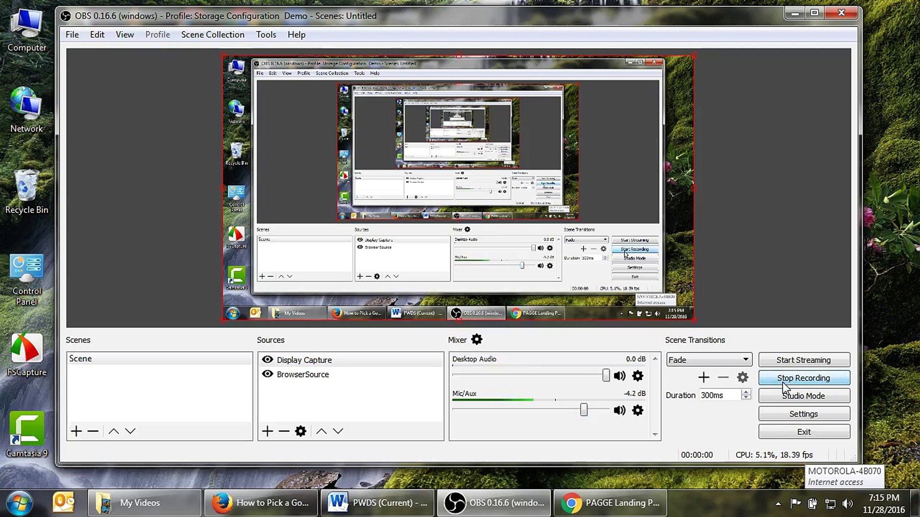Open source properties gear icon
920x517 pixels.
[300, 431]
